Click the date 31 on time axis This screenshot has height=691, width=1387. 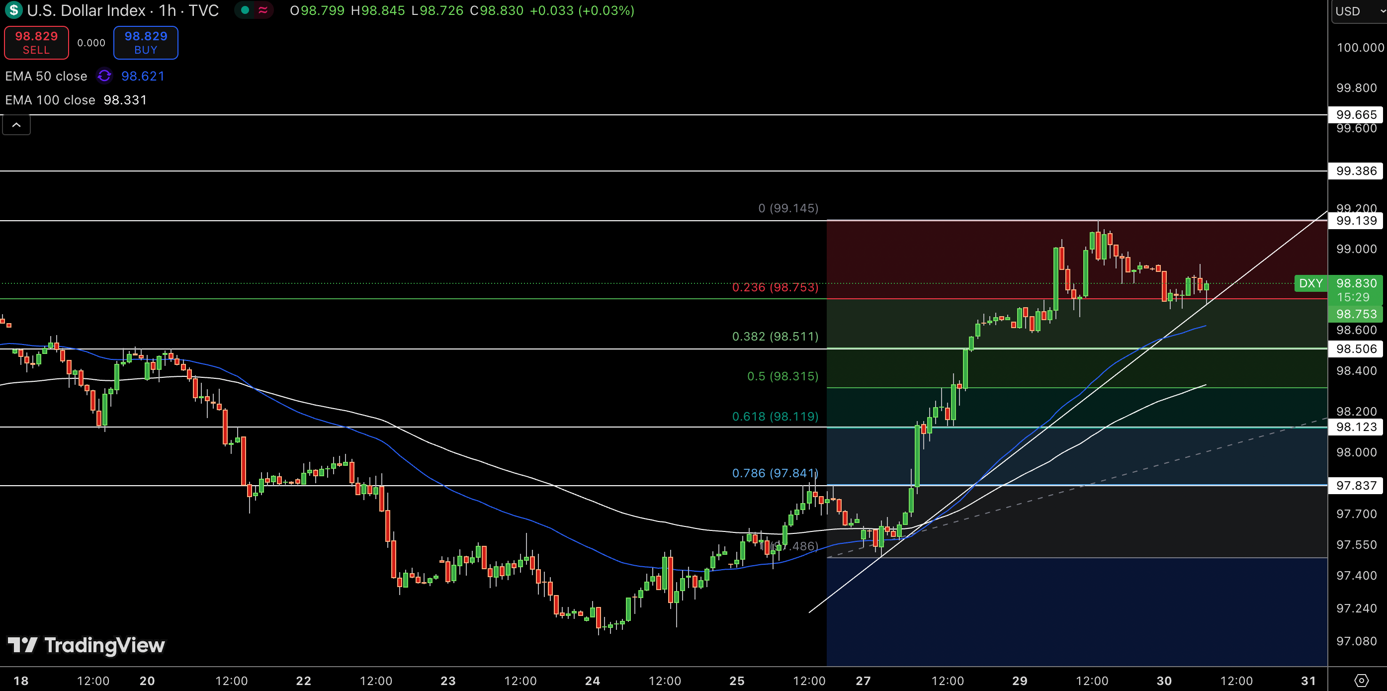pyautogui.click(x=1308, y=681)
